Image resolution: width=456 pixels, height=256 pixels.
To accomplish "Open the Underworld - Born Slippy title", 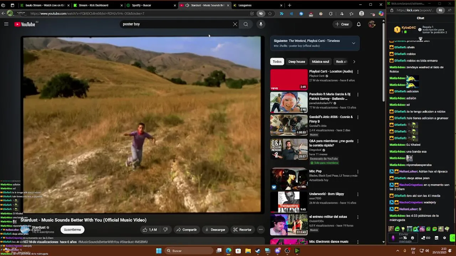I will (x=326, y=194).
